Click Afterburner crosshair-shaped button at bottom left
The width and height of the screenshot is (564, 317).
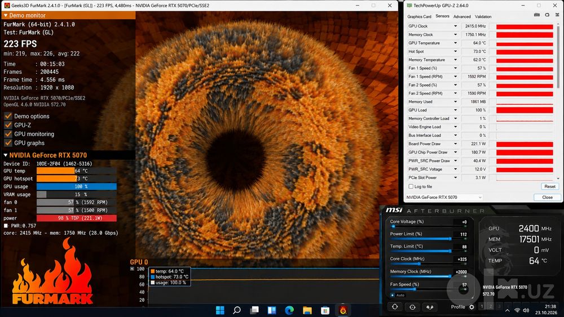(x=395, y=307)
